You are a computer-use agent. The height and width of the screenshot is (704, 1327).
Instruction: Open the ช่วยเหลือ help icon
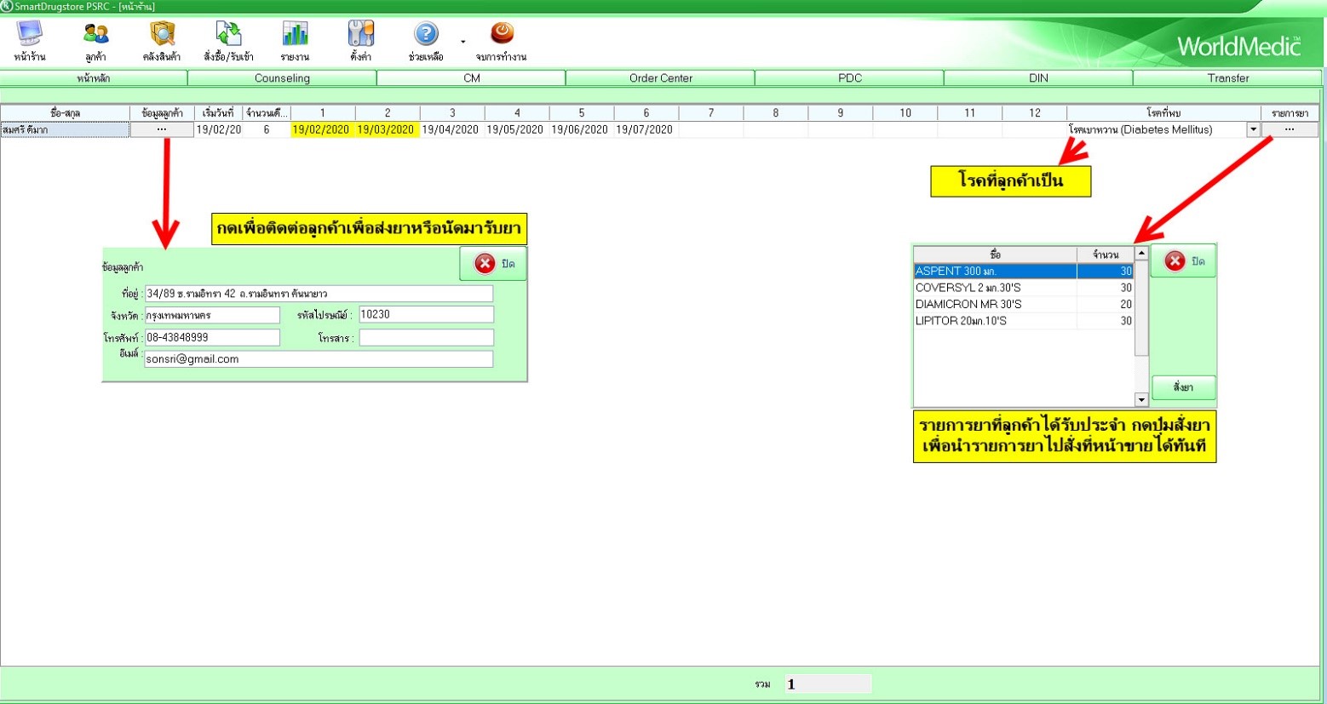pos(426,40)
